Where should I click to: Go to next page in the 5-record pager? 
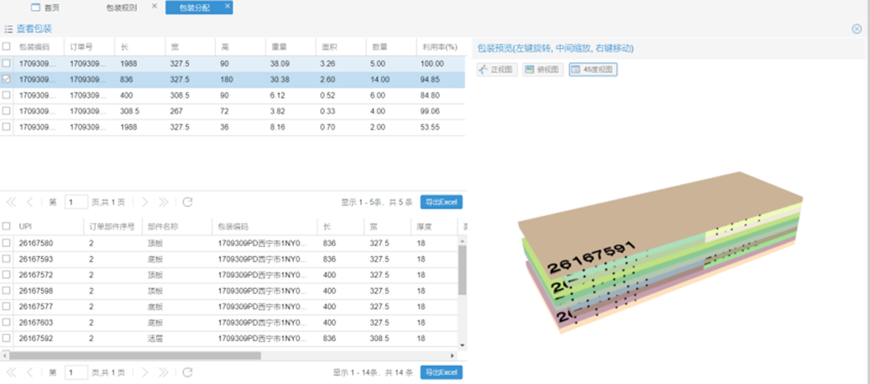[145, 202]
